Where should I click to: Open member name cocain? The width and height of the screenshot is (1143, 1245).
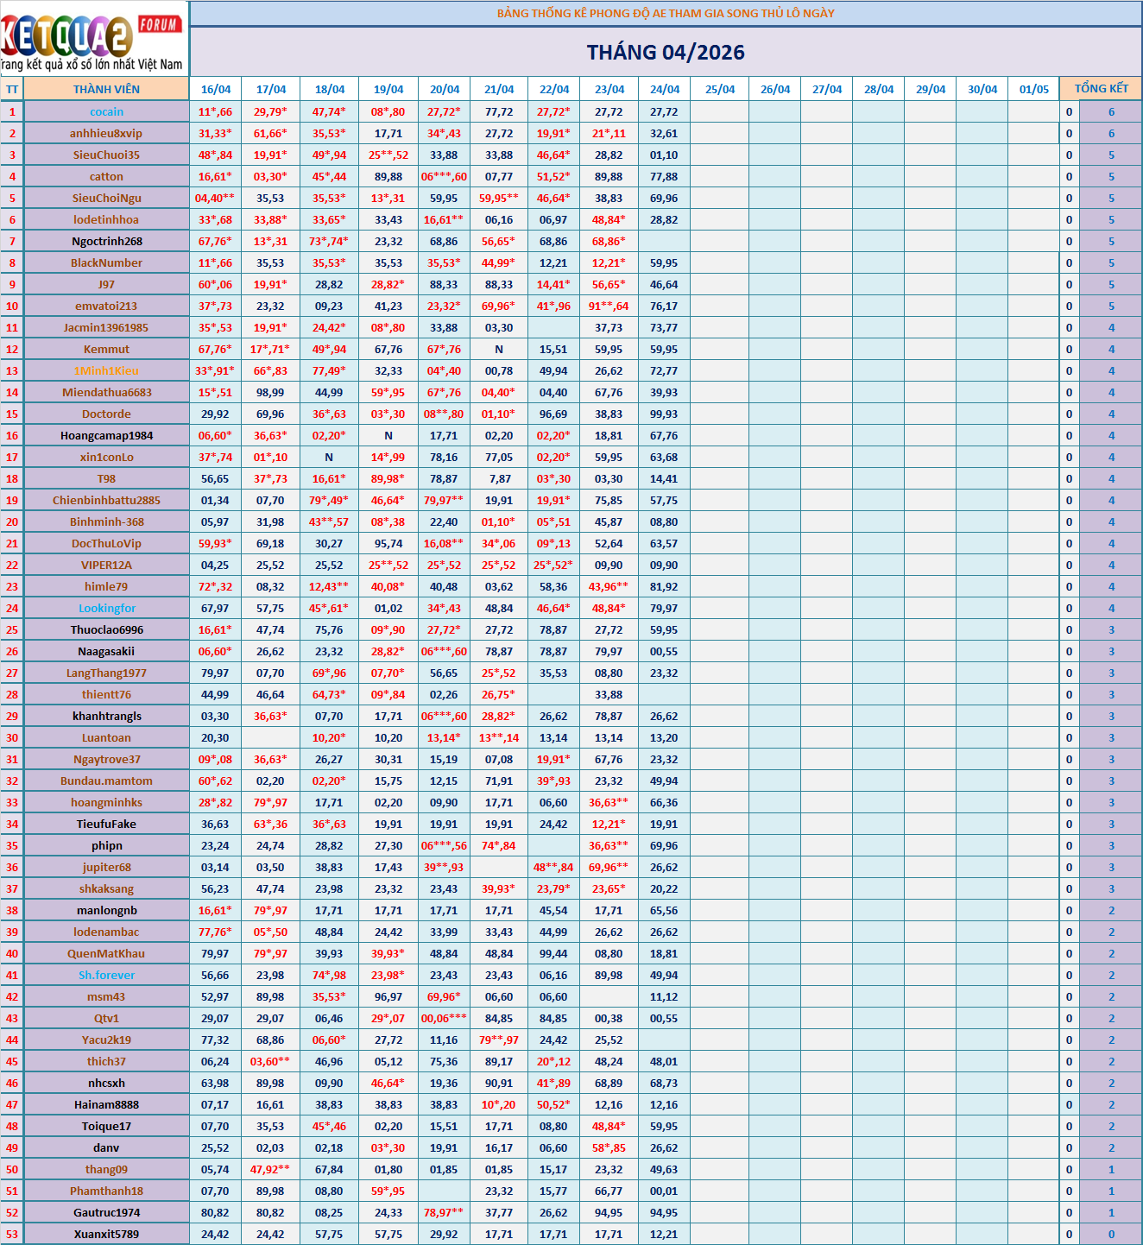click(x=106, y=111)
